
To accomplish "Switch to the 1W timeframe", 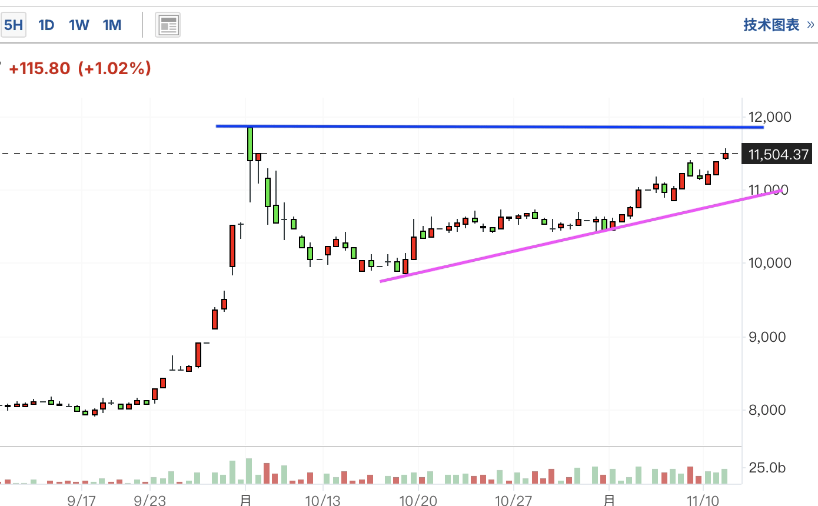I will tap(79, 25).
